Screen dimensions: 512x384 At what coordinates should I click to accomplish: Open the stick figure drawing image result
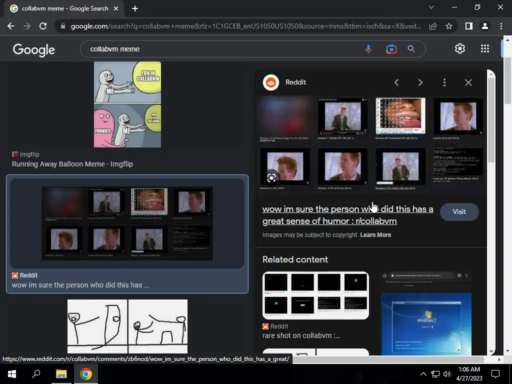pos(127,326)
